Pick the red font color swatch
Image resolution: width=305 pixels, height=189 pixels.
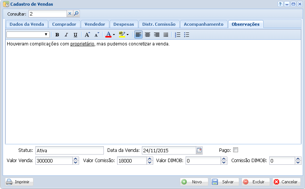click(x=108, y=34)
